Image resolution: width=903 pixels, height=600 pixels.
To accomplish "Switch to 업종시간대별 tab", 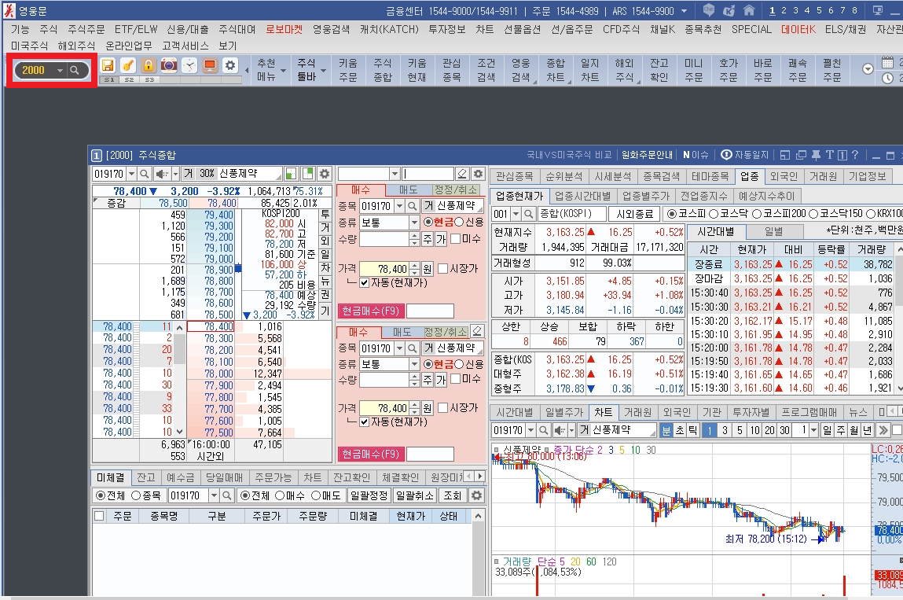I will 582,196.
